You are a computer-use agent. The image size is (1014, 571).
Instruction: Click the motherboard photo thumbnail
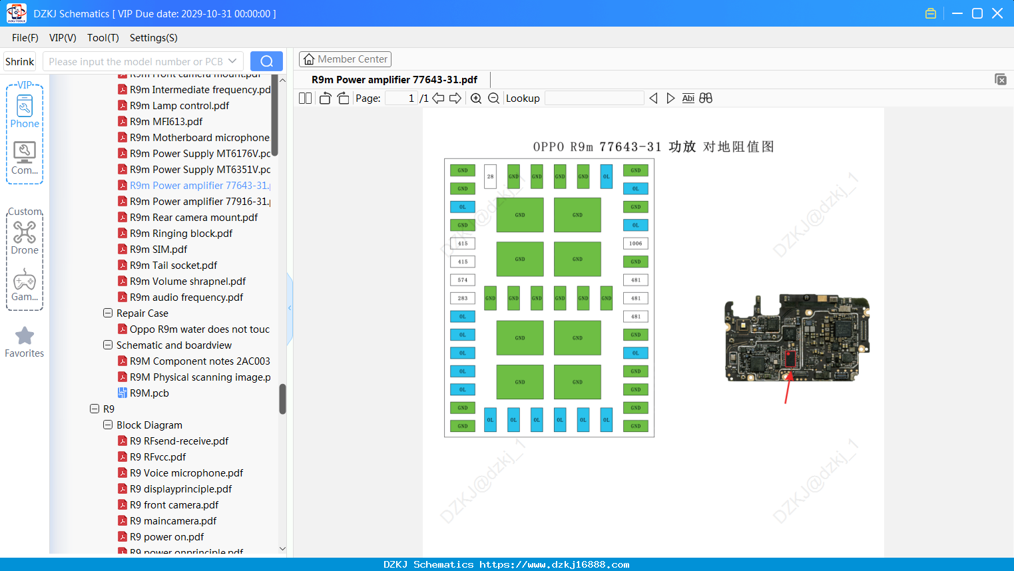point(797,339)
